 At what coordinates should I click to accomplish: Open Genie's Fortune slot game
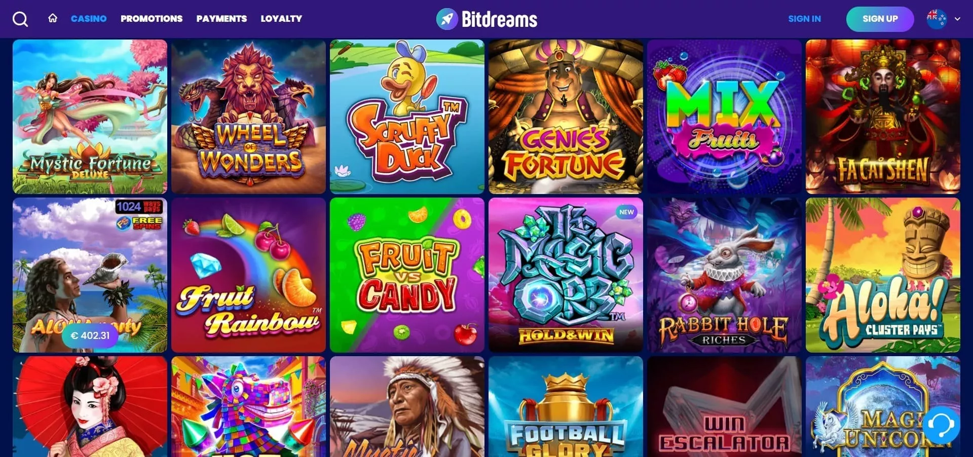tap(566, 117)
